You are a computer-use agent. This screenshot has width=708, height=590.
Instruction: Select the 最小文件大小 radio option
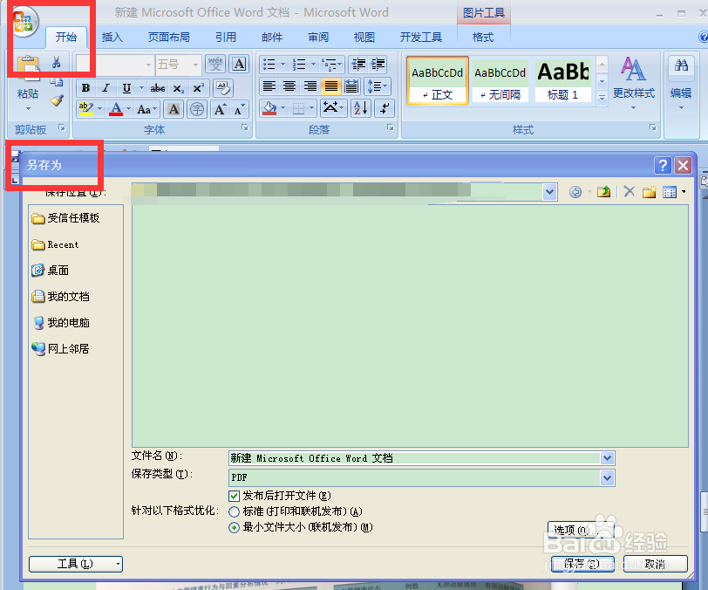pyautogui.click(x=234, y=527)
